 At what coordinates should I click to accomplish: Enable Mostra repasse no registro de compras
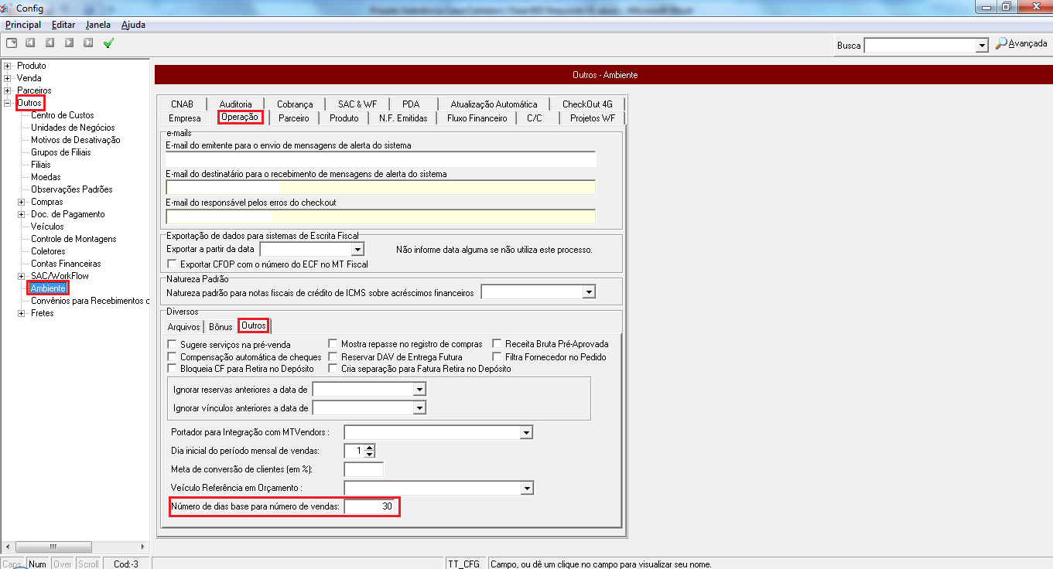click(333, 344)
